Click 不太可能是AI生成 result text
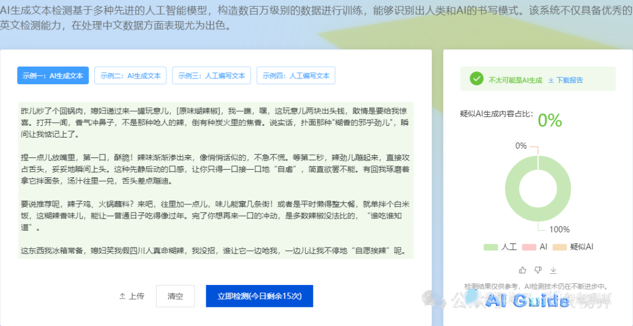633x326 pixels. (x=516, y=80)
